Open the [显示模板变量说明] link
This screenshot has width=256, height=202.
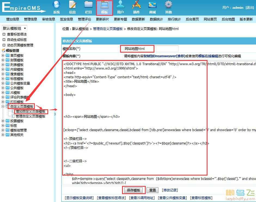coord(79,198)
